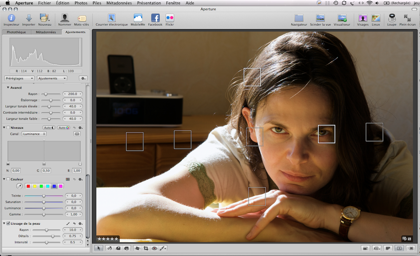420x256 pixels.
Task: Click the Détails slider handle
Action: tap(53, 236)
